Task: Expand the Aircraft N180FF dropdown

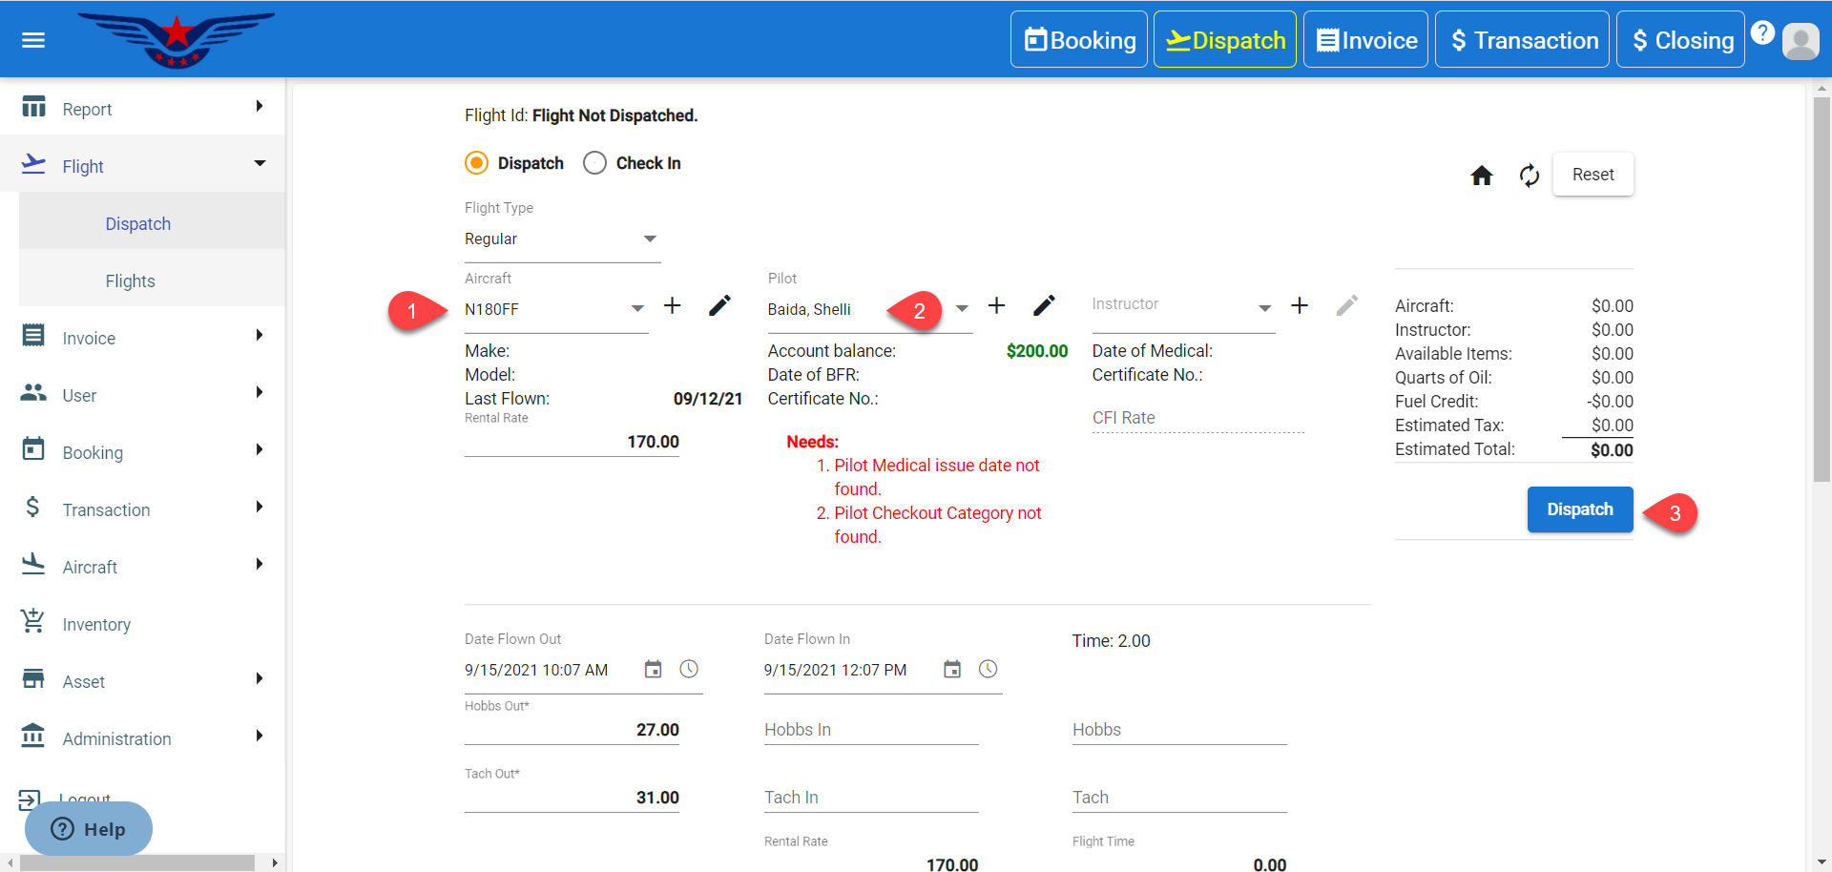Action: 636,308
